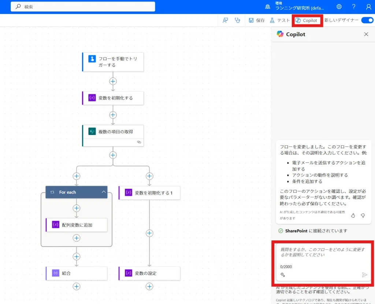Click the send arrow in Copilot chat
This screenshot has width=375, height=304.
tap(364, 275)
